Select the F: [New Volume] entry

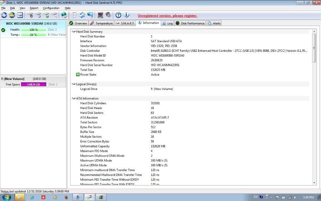[33, 82]
